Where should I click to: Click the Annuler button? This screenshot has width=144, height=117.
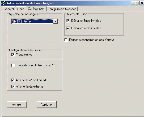pos(17,105)
